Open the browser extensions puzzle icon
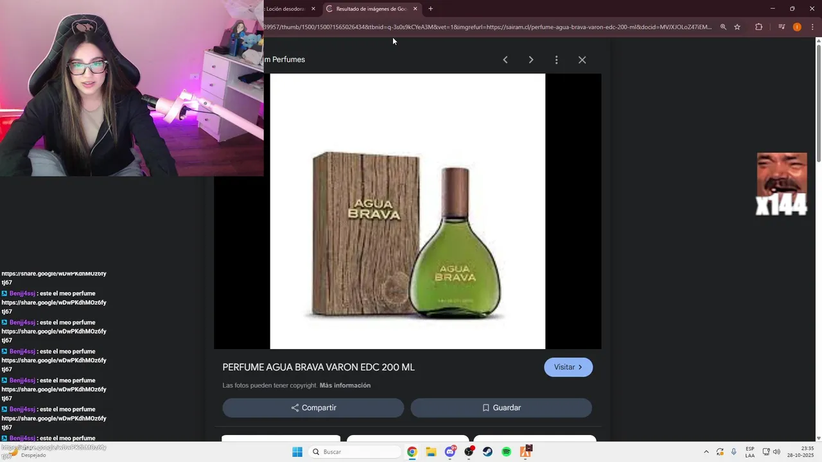The height and width of the screenshot is (462, 822). pyautogui.click(x=758, y=27)
